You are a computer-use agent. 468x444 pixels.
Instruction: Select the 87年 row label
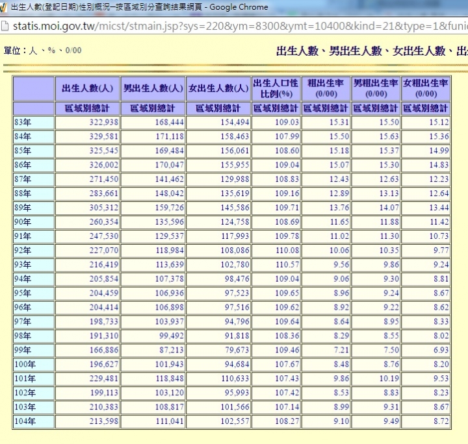coord(34,179)
